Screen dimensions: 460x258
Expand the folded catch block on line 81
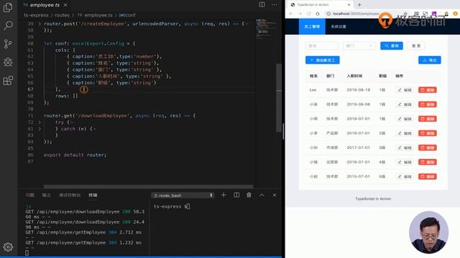tap(40, 129)
